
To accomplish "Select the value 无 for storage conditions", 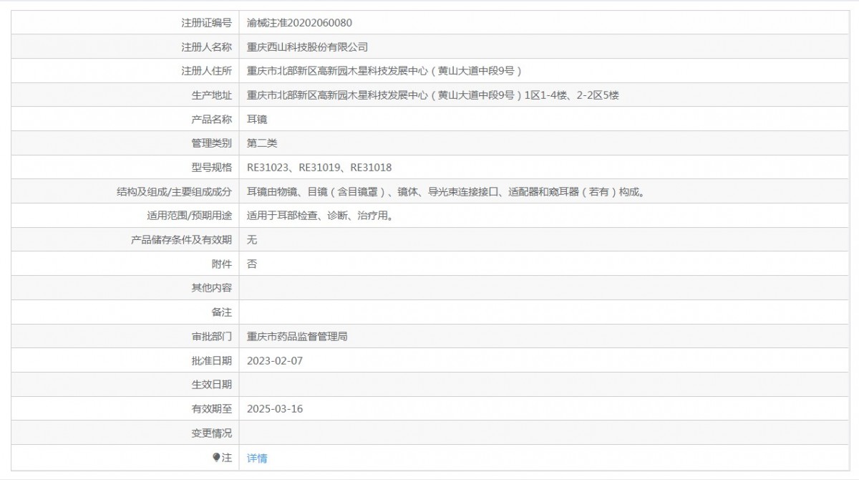I will pyautogui.click(x=252, y=240).
